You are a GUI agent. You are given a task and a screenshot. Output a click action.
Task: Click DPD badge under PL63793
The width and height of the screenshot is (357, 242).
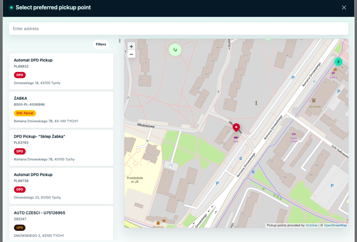tap(20, 151)
